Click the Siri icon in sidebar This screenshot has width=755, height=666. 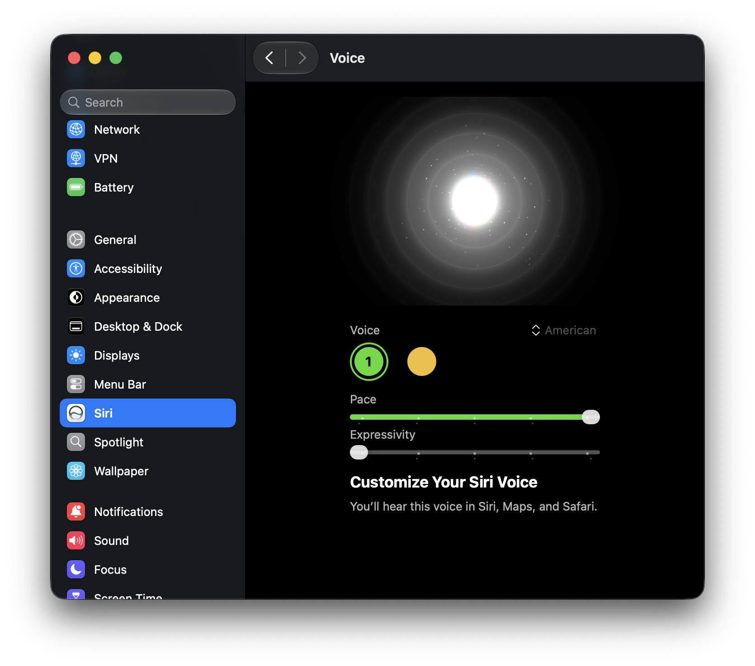[x=76, y=413]
